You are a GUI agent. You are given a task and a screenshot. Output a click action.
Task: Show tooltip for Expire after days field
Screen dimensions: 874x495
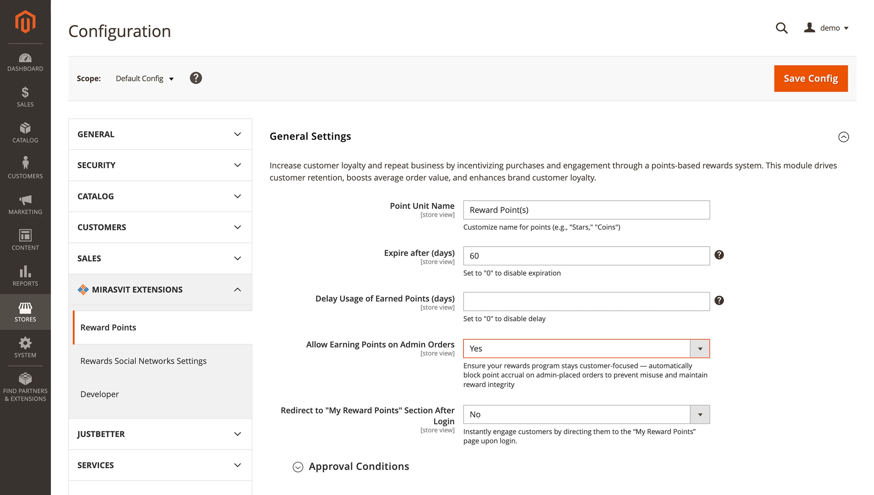719,255
